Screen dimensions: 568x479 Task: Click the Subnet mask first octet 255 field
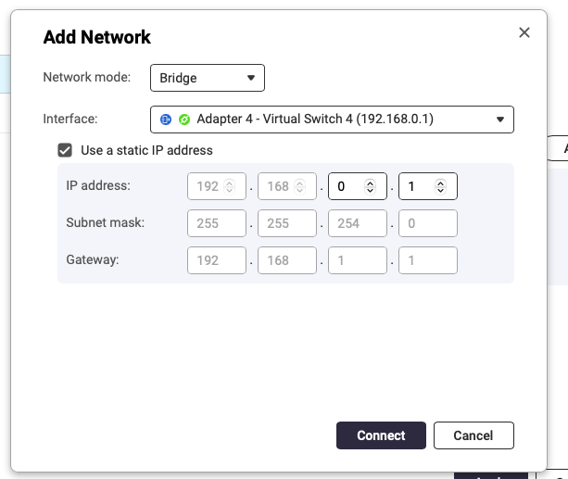(x=217, y=223)
